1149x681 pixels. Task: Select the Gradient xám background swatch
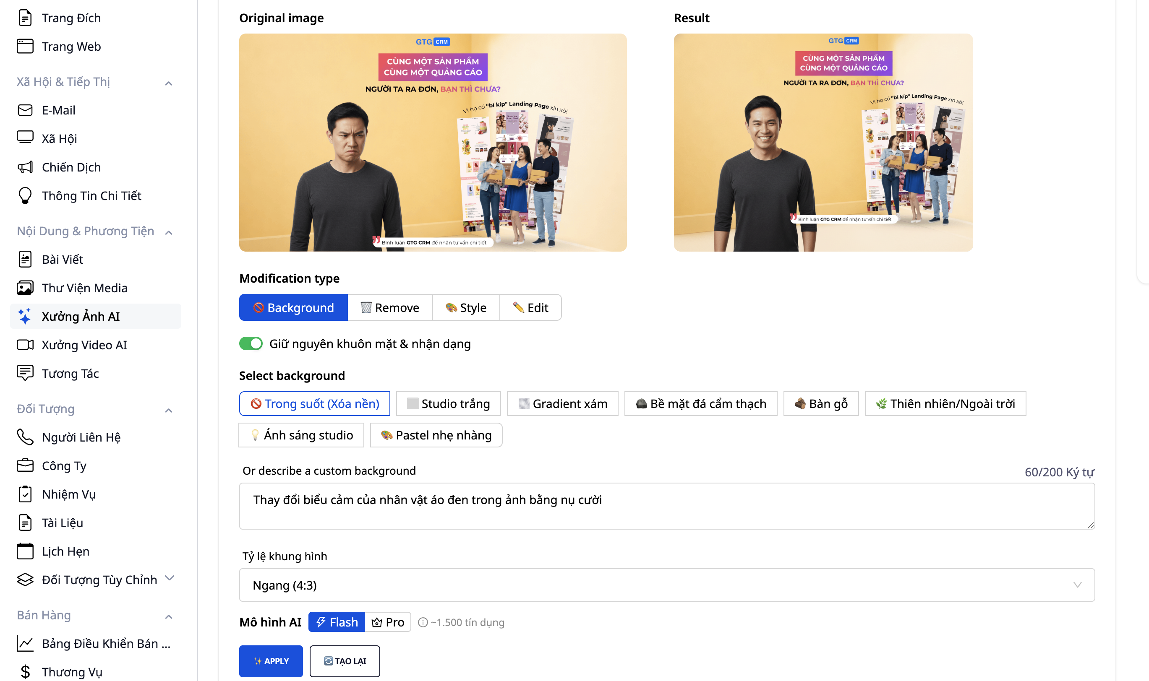pyautogui.click(x=563, y=404)
